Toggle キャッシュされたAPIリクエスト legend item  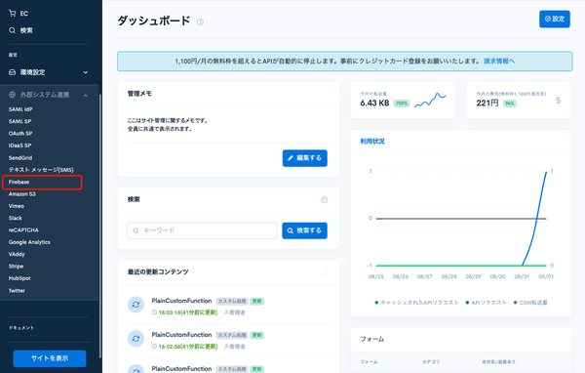click(416, 303)
